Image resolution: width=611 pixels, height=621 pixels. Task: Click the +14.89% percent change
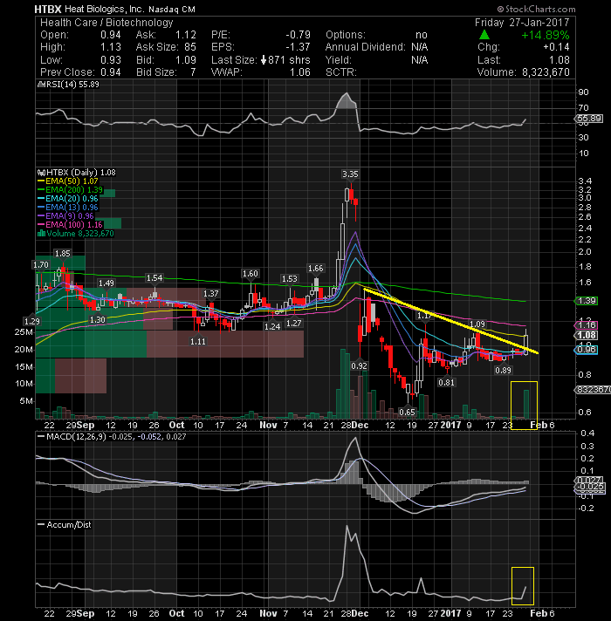click(x=546, y=35)
